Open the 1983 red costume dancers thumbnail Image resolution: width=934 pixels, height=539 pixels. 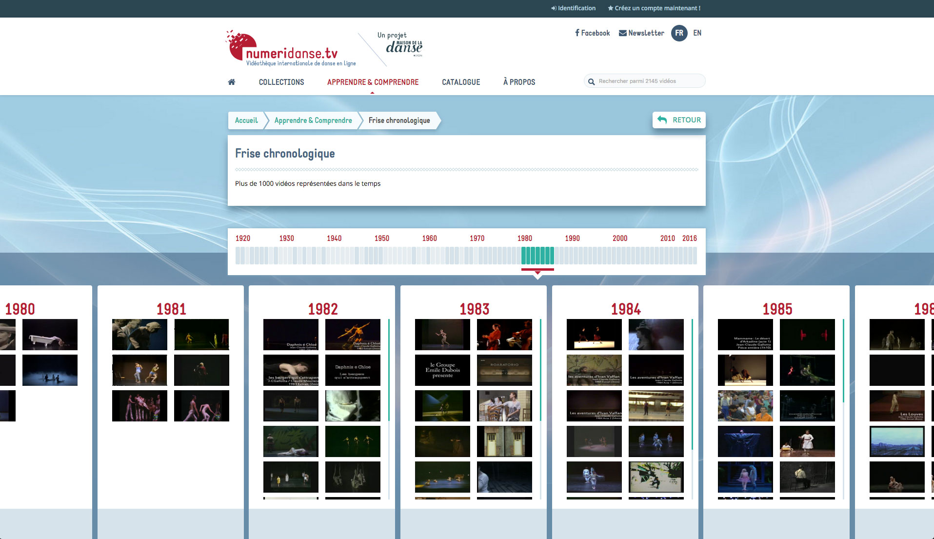click(x=504, y=335)
